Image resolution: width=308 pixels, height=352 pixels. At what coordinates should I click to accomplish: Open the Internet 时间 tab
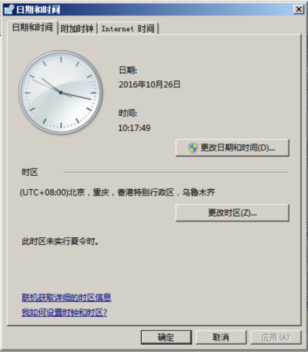128,29
